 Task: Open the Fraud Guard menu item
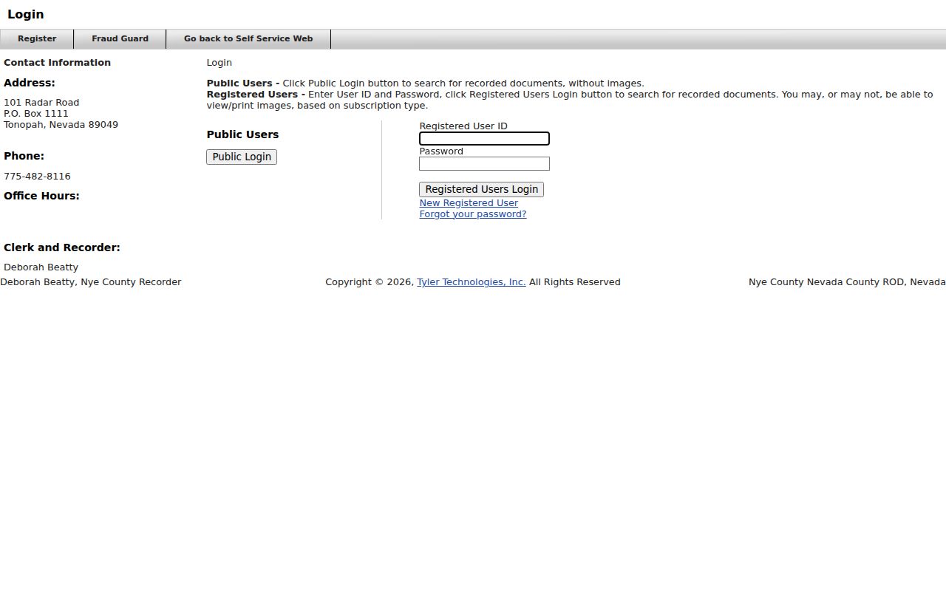120,38
